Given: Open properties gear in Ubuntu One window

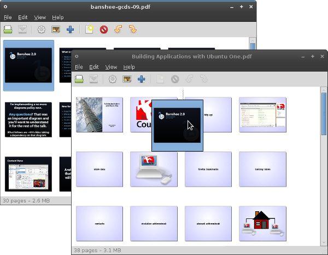Looking at the screenshot, I should pos(113,79).
